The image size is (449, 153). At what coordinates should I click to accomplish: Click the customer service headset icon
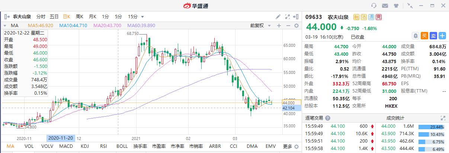coord(374,6)
